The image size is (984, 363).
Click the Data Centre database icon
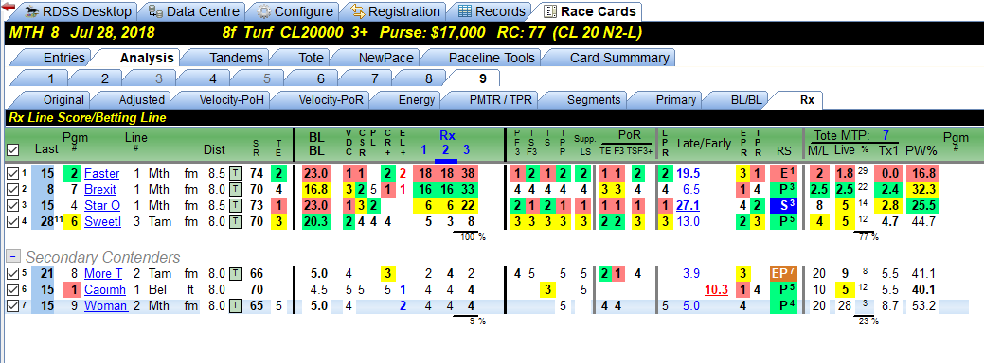[x=156, y=11]
